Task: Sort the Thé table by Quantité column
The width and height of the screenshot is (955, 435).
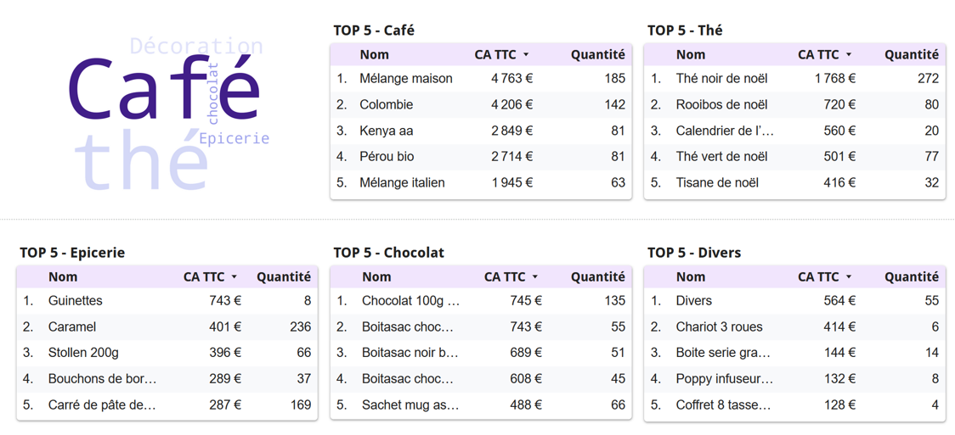Action: point(911,55)
